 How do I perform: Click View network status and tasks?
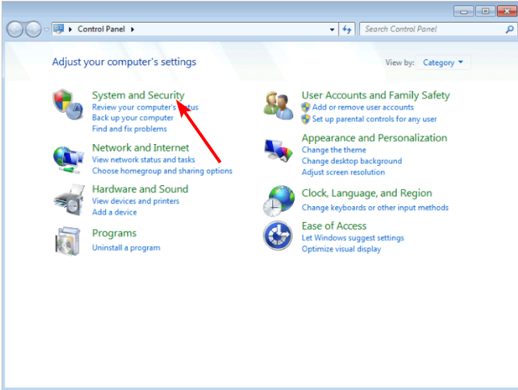(x=143, y=160)
